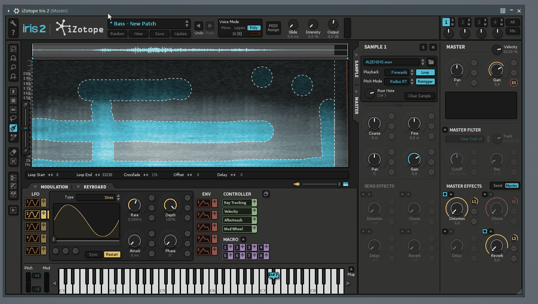Select the brush selection tool

pos(13,128)
